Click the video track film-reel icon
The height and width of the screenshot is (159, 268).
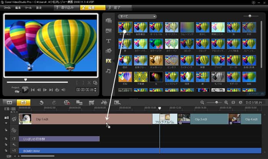click(x=14, y=119)
